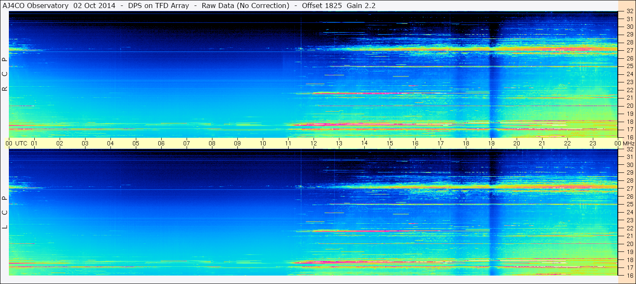Pick the 22 hour mark on the time axis
Viewport: 636px width, 284px height.
tap(567, 143)
